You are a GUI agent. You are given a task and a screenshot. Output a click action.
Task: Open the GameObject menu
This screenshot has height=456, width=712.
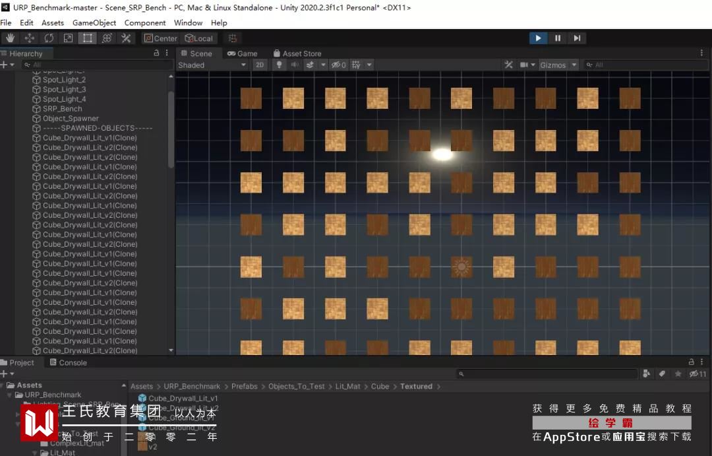94,22
